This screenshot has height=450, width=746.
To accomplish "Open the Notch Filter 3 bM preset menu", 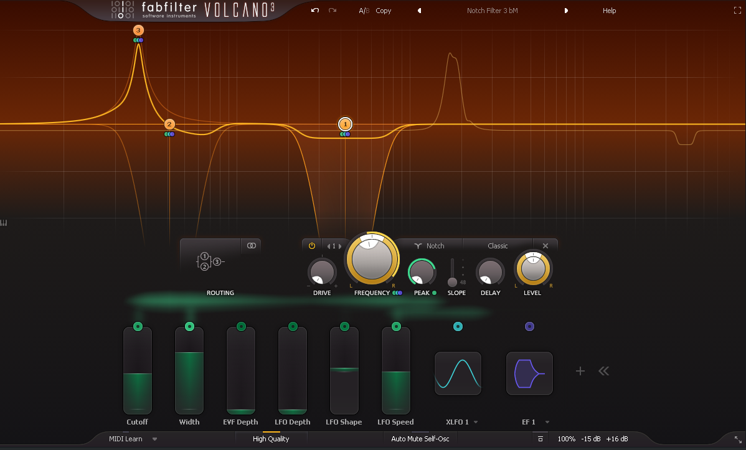I will pyautogui.click(x=493, y=11).
